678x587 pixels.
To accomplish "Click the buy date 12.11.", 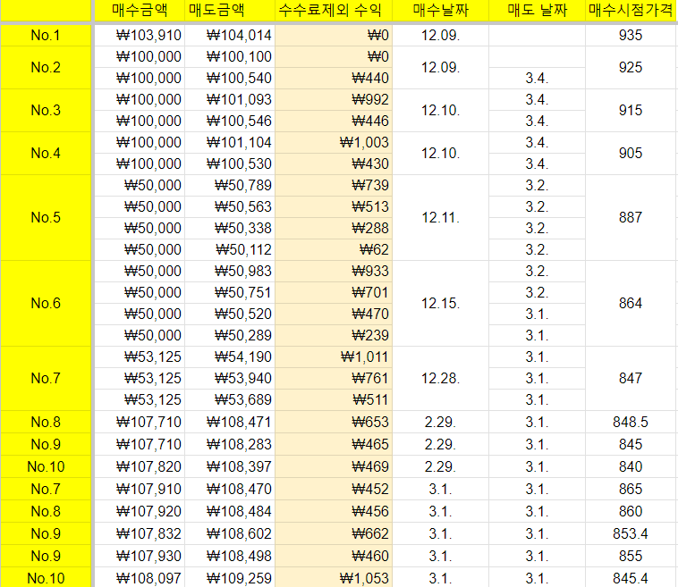I will click(x=441, y=217).
